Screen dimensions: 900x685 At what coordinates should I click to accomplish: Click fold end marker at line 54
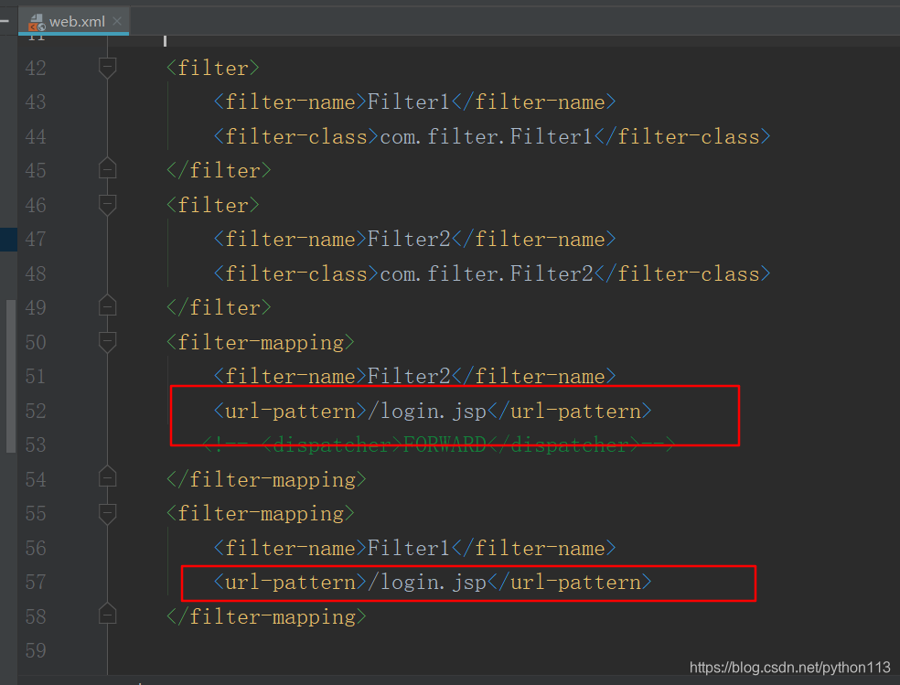click(x=107, y=476)
